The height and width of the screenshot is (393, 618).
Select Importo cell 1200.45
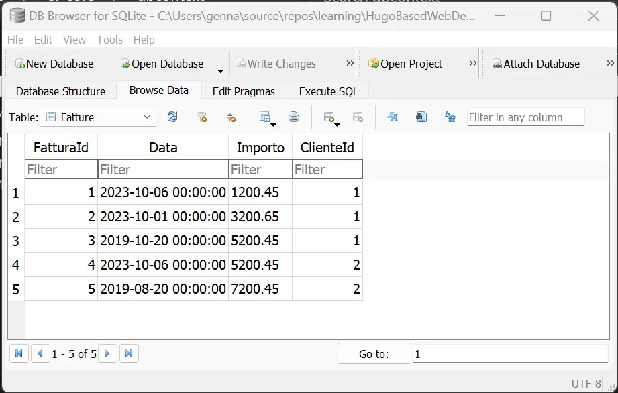pos(260,192)
